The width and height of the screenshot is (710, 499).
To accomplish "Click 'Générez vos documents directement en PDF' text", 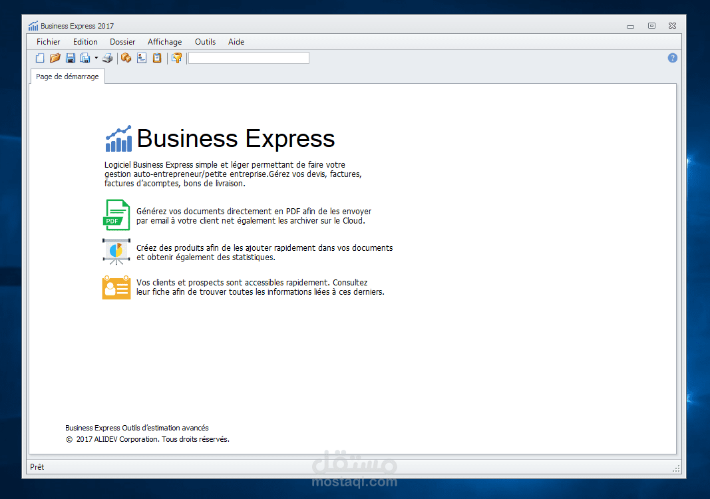I will (254, 216).
